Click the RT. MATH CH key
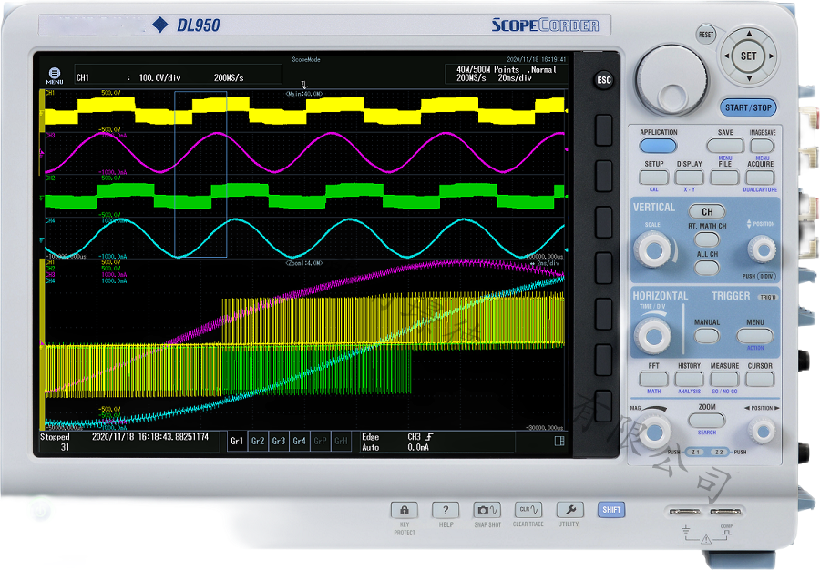 point(707,239)
